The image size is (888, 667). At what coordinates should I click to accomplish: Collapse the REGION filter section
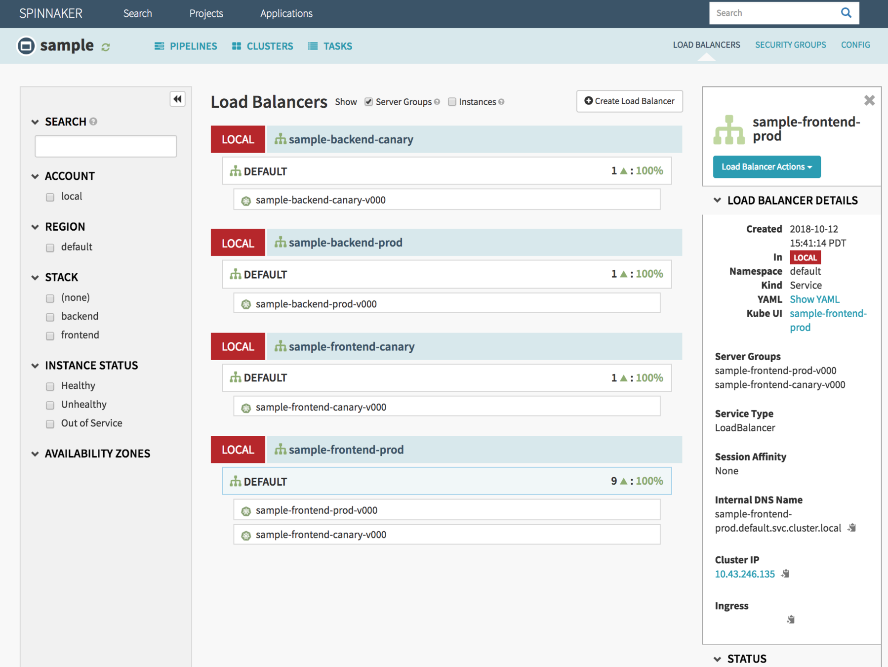(35, 227)
